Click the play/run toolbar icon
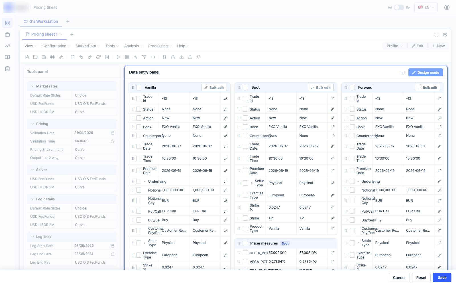456x285 pixels. click(119, 57)
